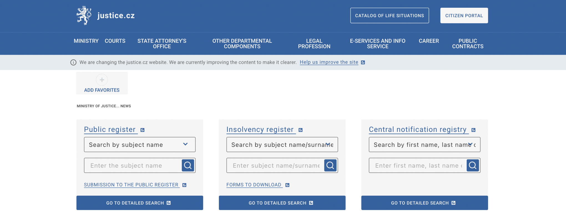Screen dimensions: 566x224
Task: Click external icon next to Forms to Download
Action: click(287, 185)
